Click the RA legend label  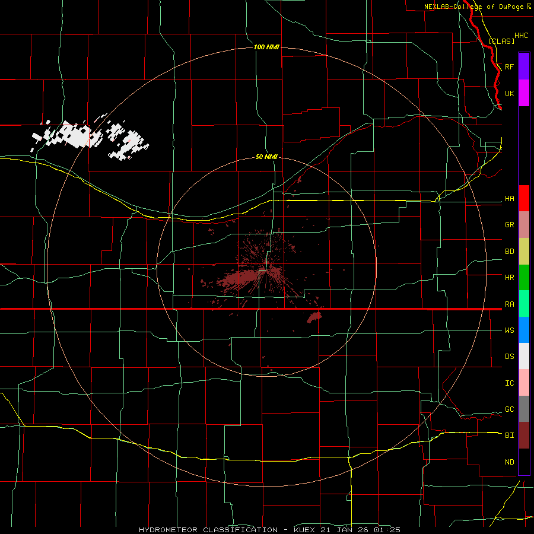(x=509, y=304)
